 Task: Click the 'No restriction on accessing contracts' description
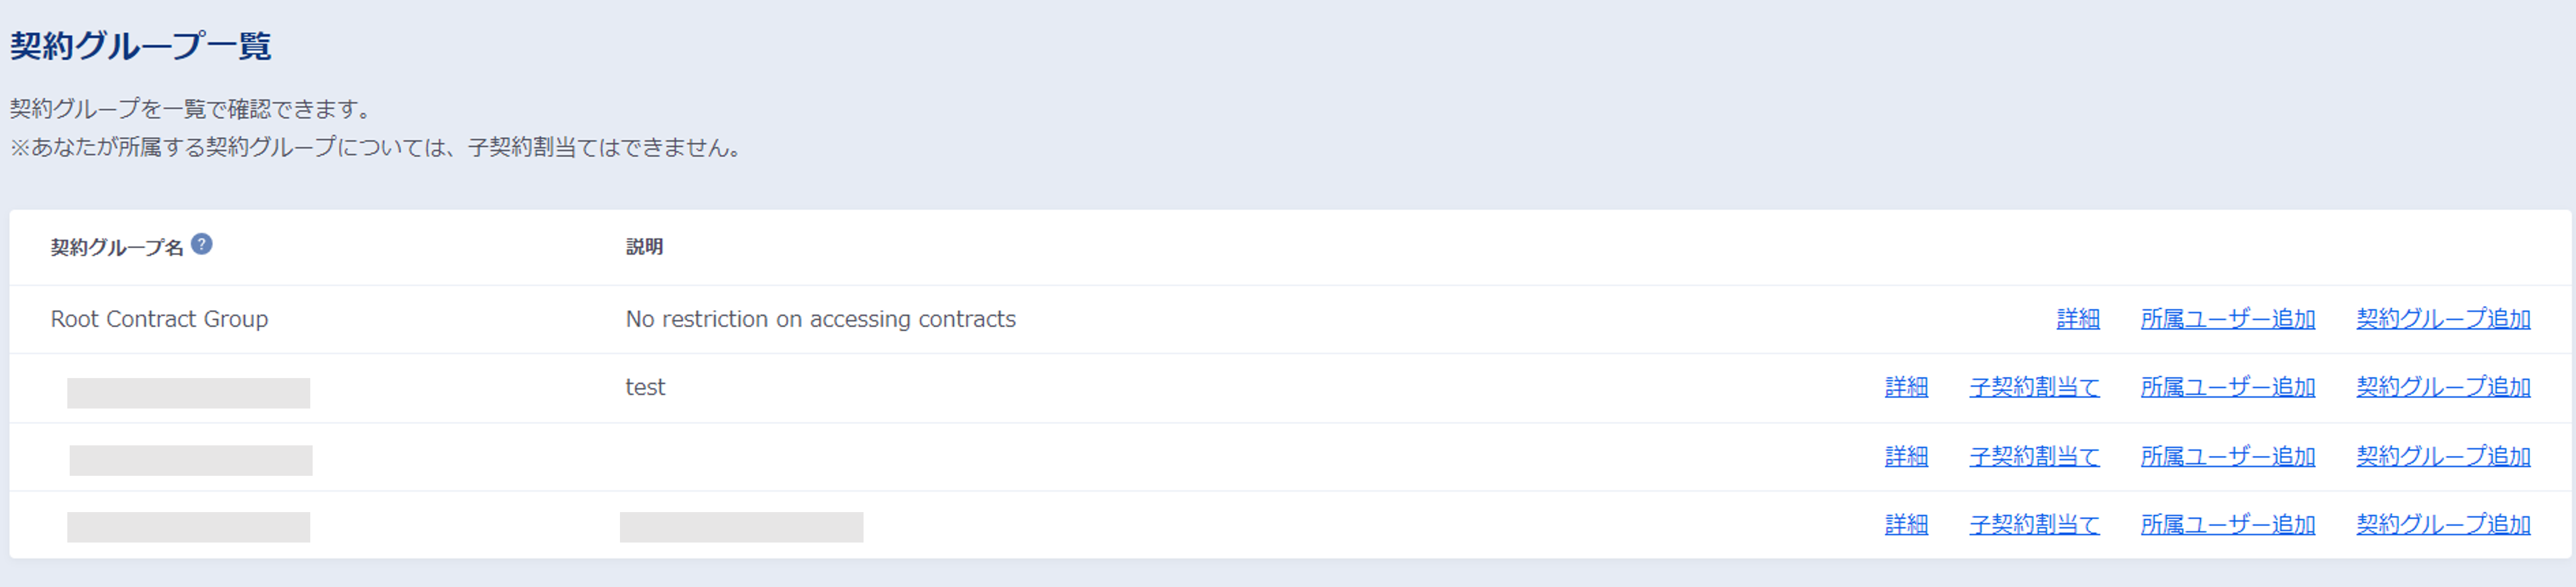[x=820, y=319]
